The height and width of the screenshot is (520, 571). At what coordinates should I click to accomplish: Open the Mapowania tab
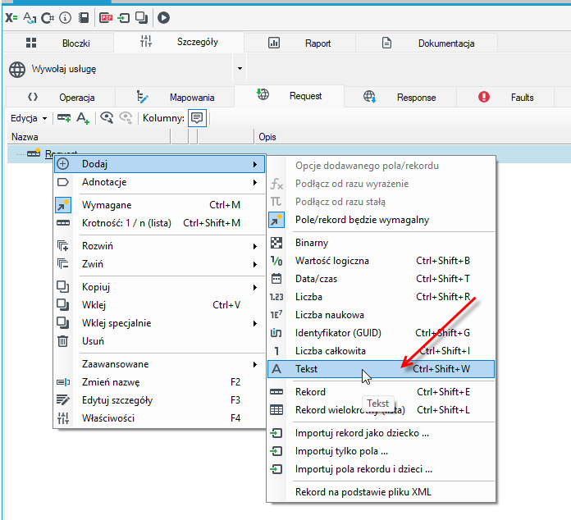176,98
